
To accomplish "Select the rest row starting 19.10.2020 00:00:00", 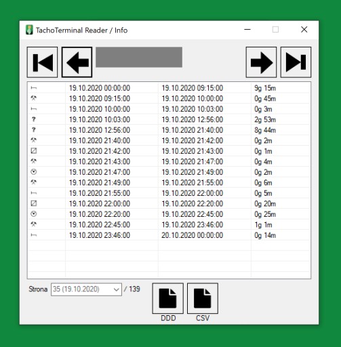I will click(169, 88).
